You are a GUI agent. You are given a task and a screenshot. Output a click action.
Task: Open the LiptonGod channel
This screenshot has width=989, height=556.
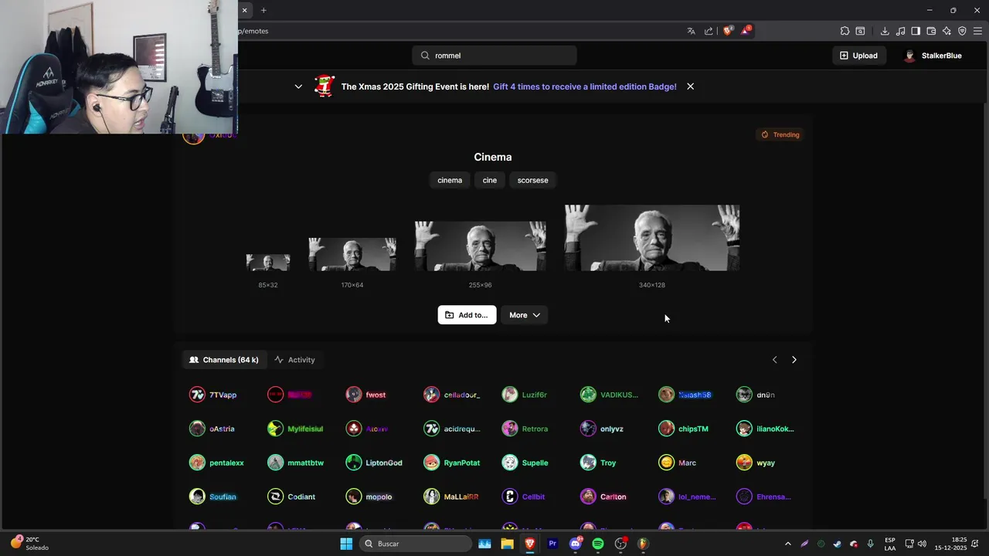(x=374, y=463)
